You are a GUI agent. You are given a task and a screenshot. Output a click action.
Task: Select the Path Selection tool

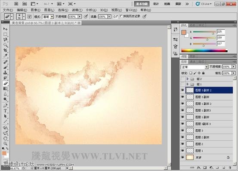6,116
